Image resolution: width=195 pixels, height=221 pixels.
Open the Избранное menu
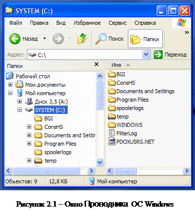coord(87,23)
